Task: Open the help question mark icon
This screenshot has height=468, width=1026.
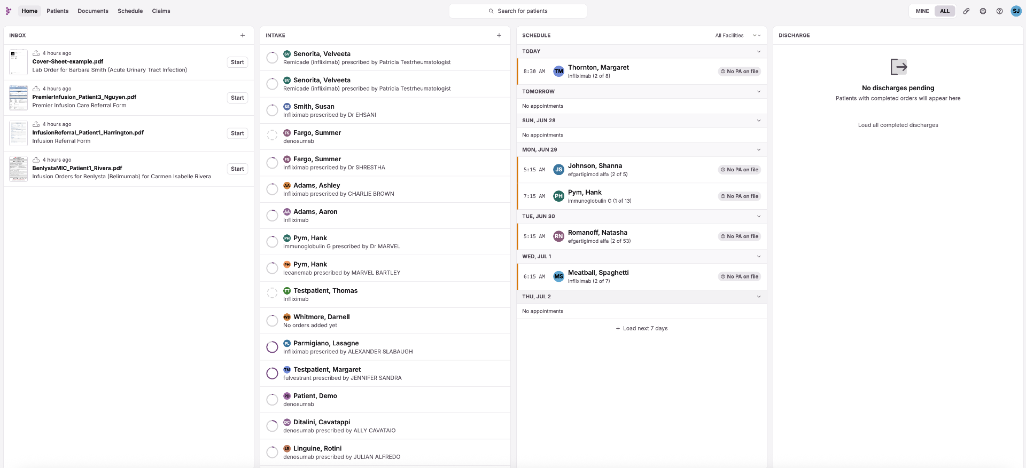Action: (999, 11)
